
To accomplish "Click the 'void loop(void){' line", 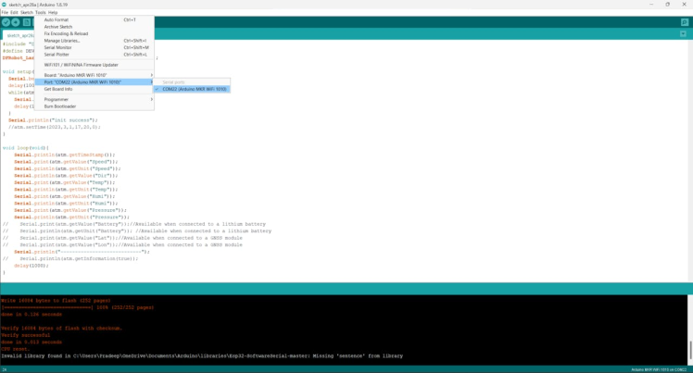I will click(x=26, y=148).
